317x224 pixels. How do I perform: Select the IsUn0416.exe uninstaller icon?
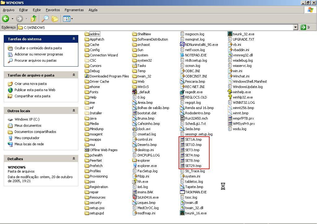tap(134, 197)
